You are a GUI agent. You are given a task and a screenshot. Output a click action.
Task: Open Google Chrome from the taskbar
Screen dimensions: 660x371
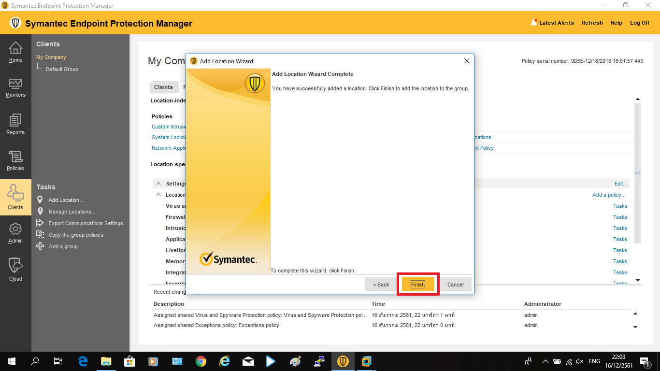pos(201,361)
